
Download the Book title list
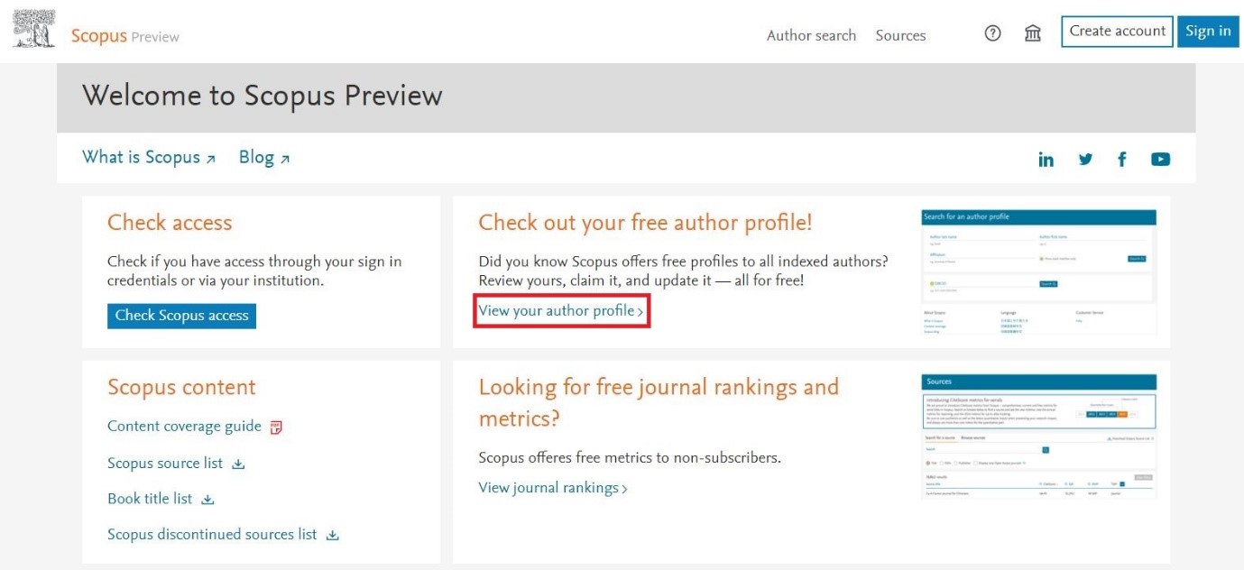click(x=150, y=499)
